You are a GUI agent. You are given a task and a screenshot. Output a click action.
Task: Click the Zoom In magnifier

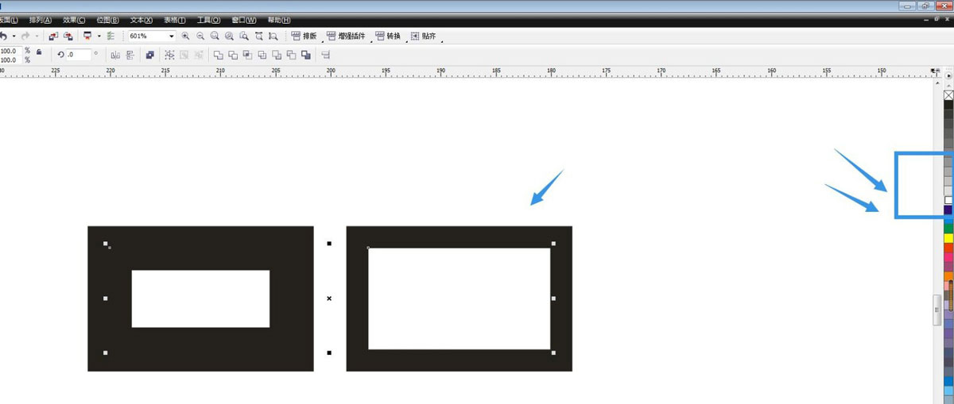[x=185, y=37]
